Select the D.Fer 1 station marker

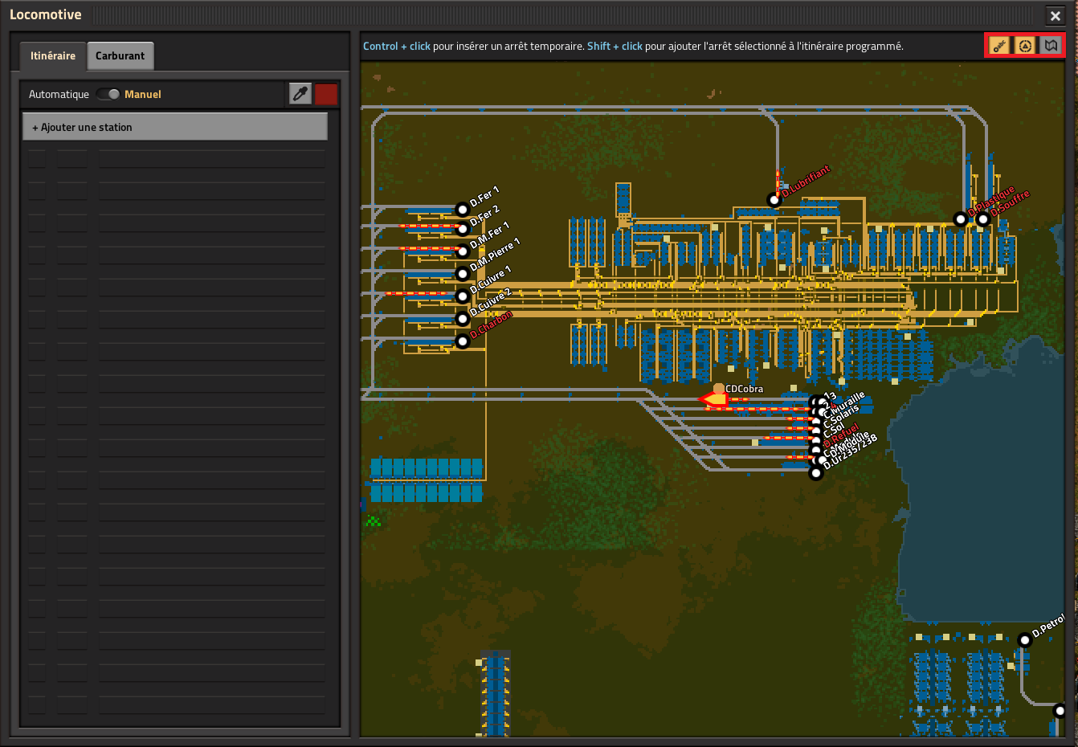462,210
